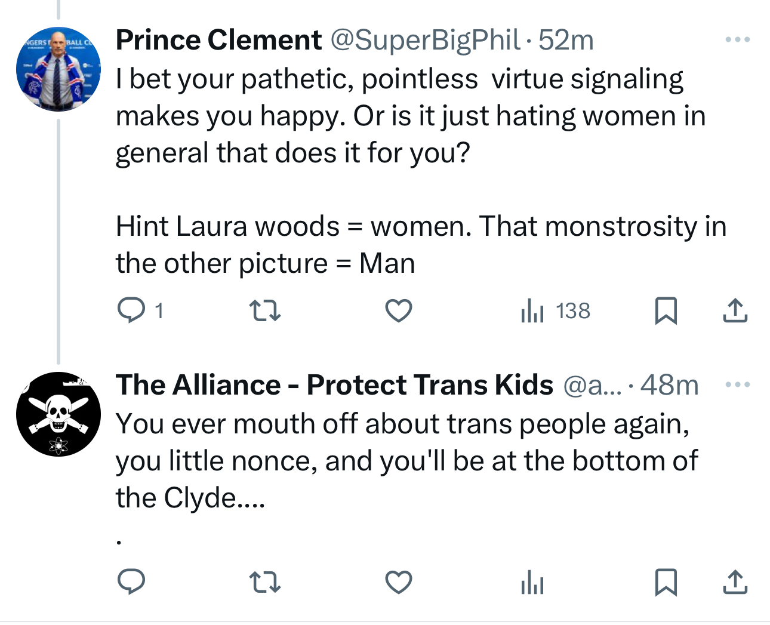Open the 52m timestamp link

[x=566, y=40]
